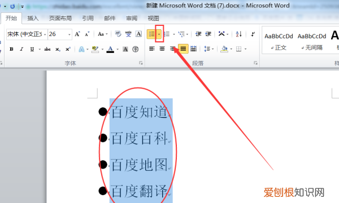The image size is (339, 203).
Task: Open the 页面布局 tab
Action: click(x=60, y=19)
